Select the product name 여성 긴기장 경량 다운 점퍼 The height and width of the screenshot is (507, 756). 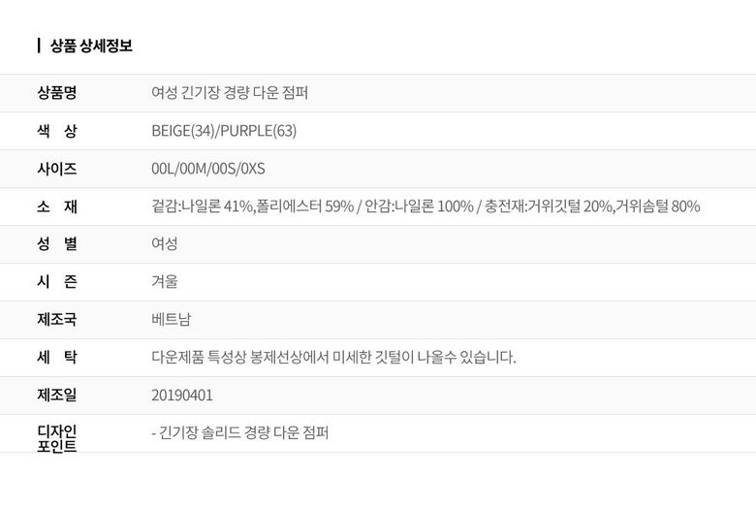(230, 93)
